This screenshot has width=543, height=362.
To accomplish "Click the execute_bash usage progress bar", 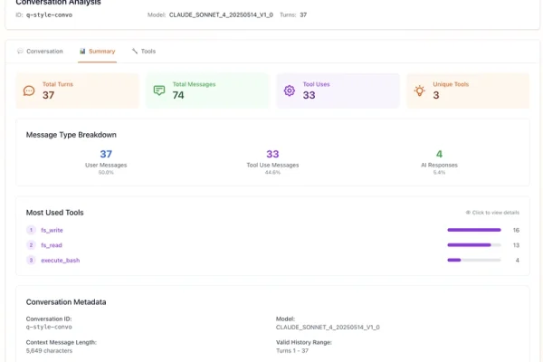I will [474, 261].
